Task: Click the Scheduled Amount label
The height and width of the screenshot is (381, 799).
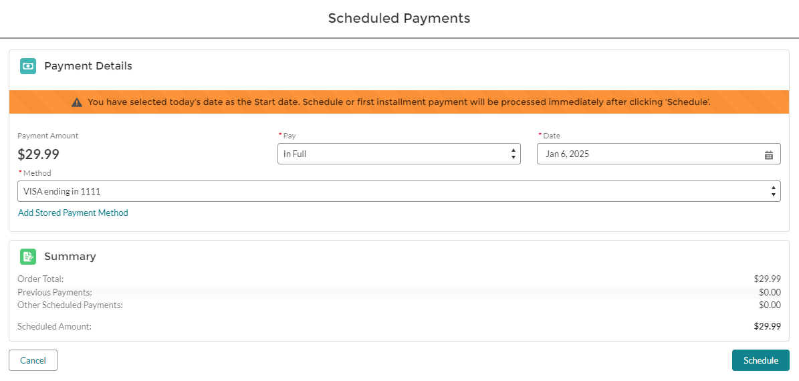Action: (x=54, y=327)
